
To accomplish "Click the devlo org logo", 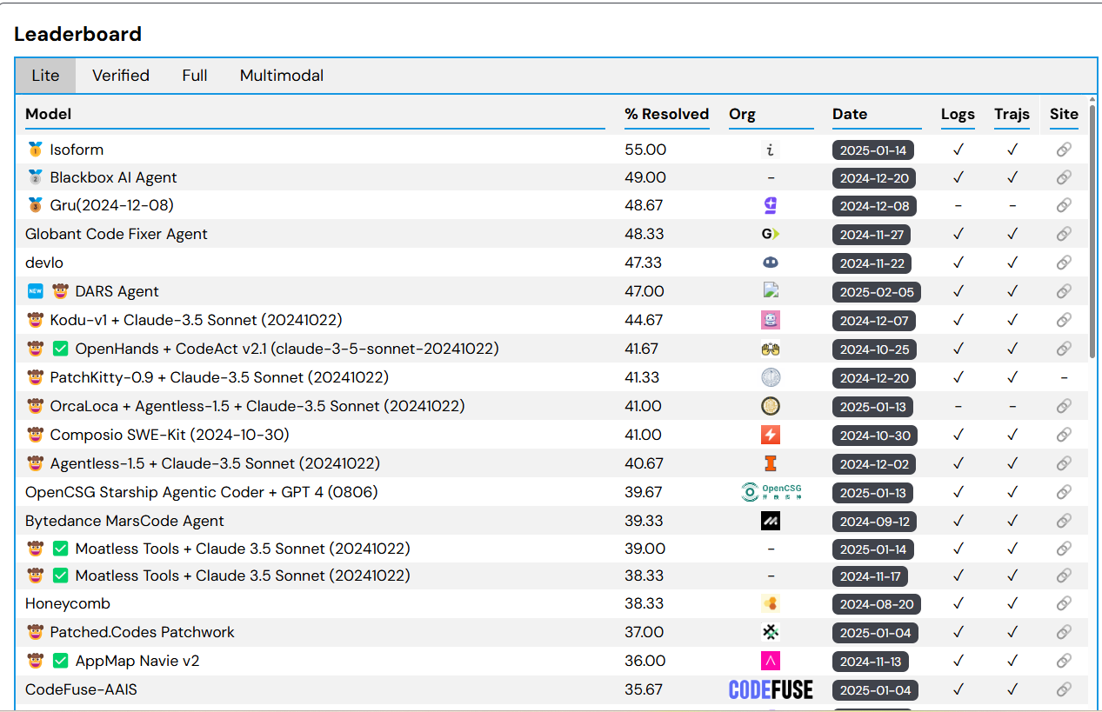I will (x=771, y=263).
